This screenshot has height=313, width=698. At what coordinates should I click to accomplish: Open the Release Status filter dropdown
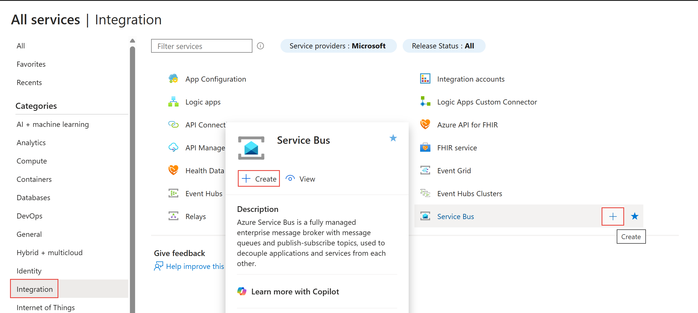pos(444,46)
